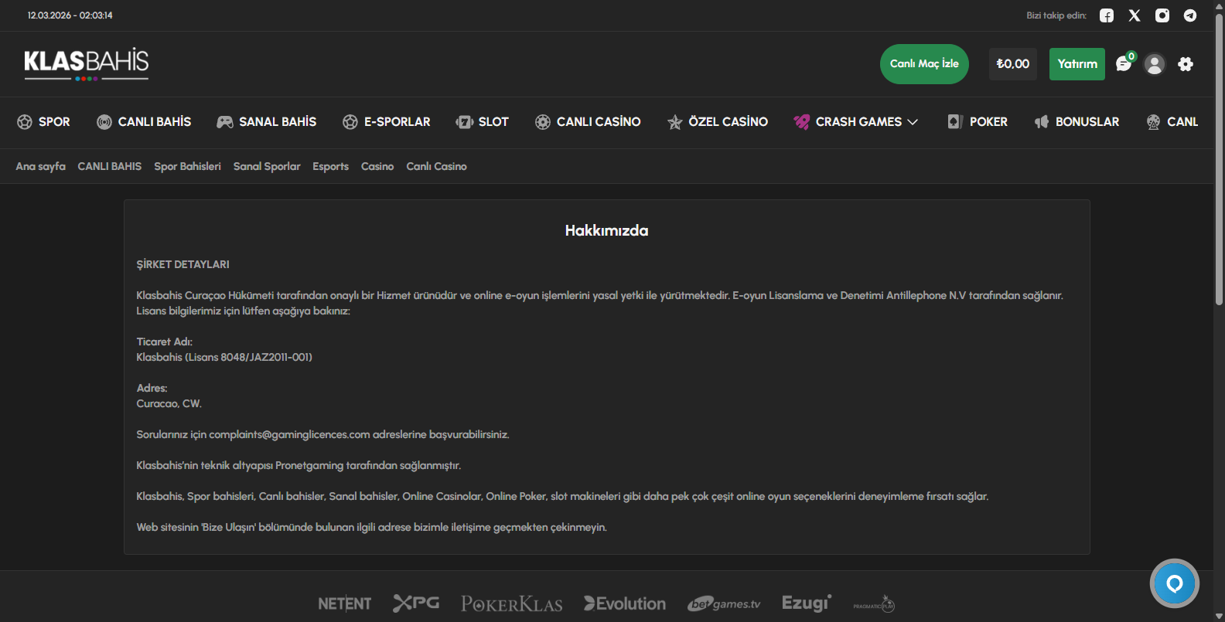The image size is (1225, 622).
Task: Open the settings gear icon
Action: coord(1186,64)
